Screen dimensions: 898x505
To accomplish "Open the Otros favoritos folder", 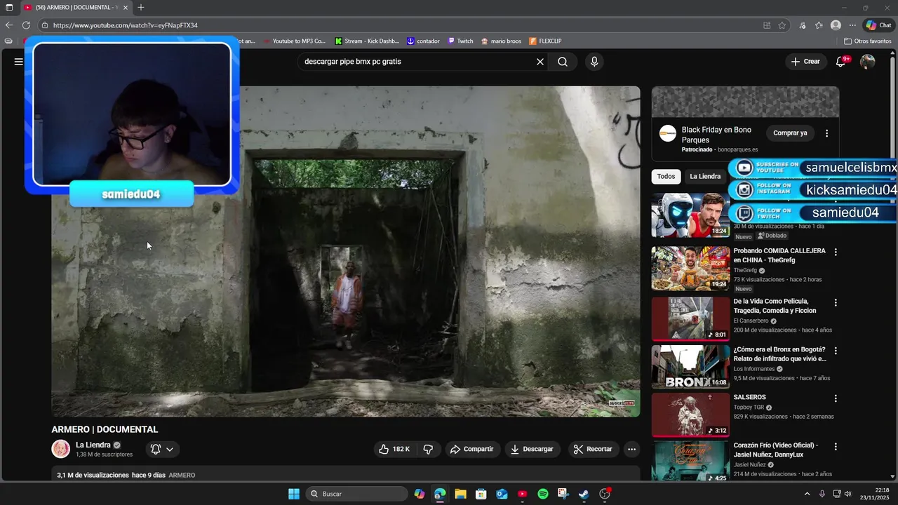I will [868, 41].
